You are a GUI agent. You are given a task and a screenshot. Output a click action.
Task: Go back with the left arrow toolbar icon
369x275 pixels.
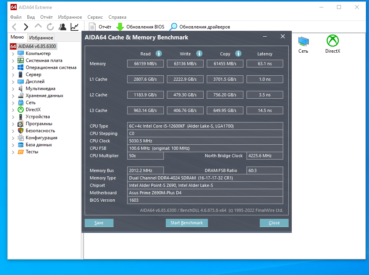[x=14, y=27]
